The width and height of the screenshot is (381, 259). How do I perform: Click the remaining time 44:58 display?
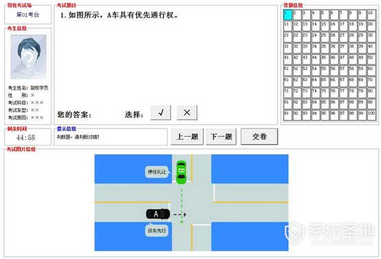coord(25,137)
